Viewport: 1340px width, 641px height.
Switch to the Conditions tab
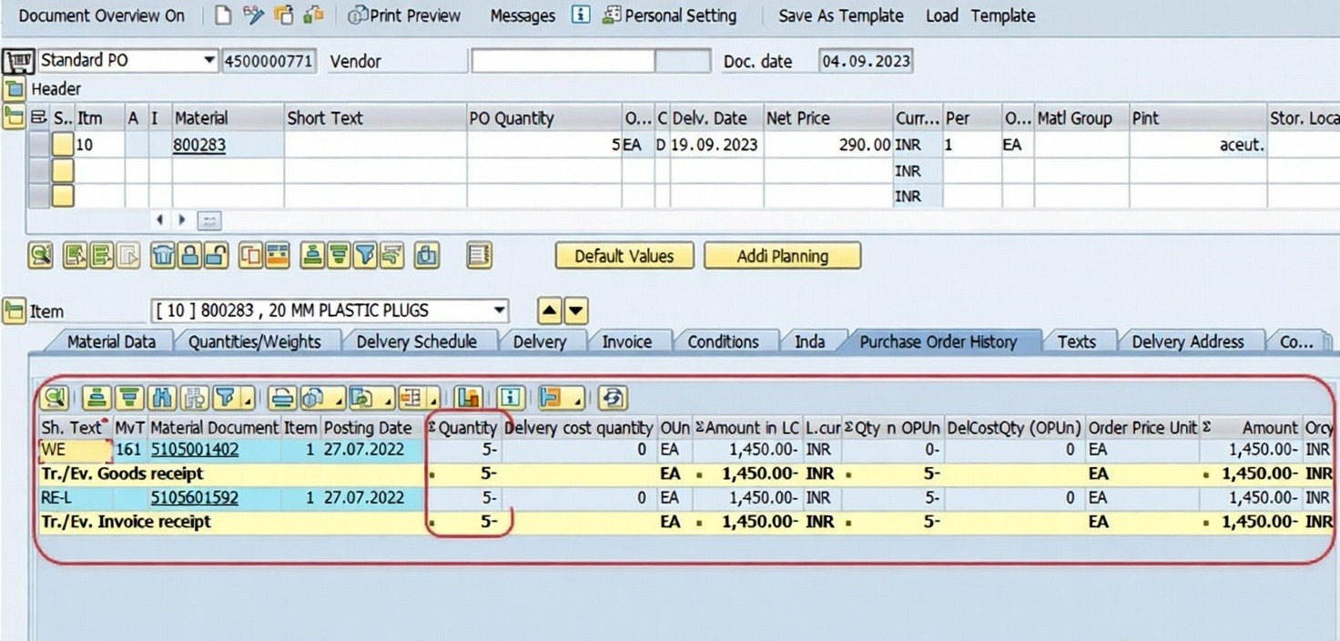(723, 341)
